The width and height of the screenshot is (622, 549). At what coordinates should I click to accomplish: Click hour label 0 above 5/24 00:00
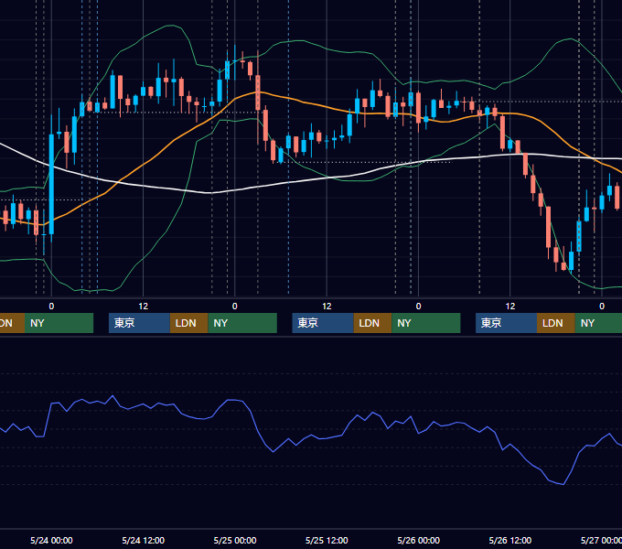(x=51, y=307)
